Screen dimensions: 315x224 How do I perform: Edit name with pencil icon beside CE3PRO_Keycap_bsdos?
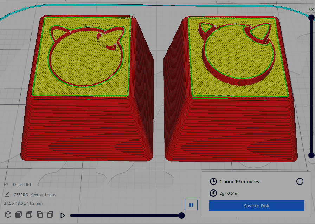(7, 194)
